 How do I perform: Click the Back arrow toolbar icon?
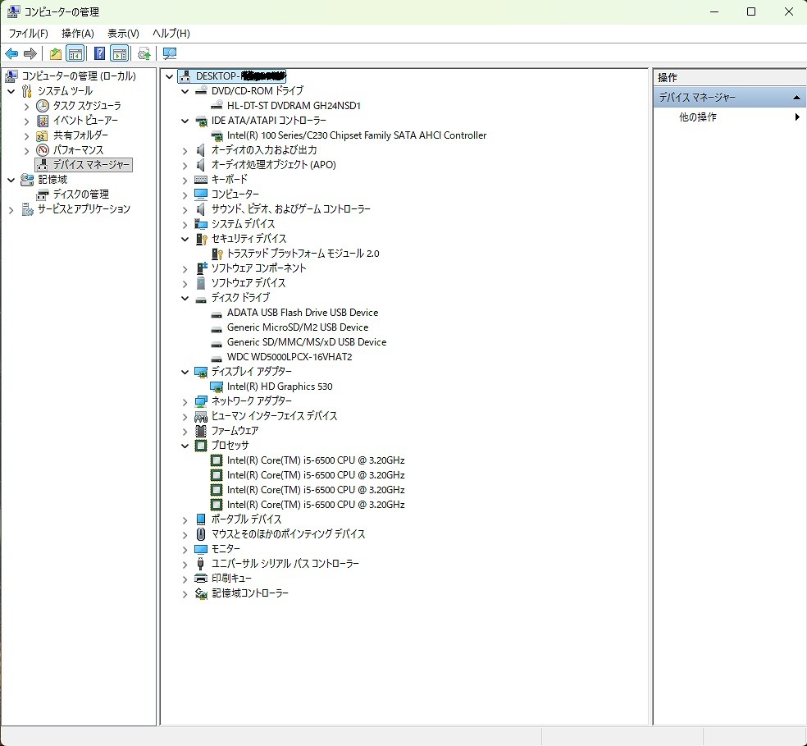point(11,54)
